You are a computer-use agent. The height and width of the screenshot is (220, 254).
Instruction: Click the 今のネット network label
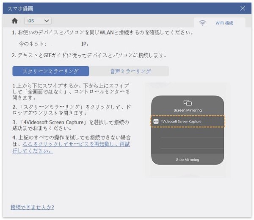(32, 44)
